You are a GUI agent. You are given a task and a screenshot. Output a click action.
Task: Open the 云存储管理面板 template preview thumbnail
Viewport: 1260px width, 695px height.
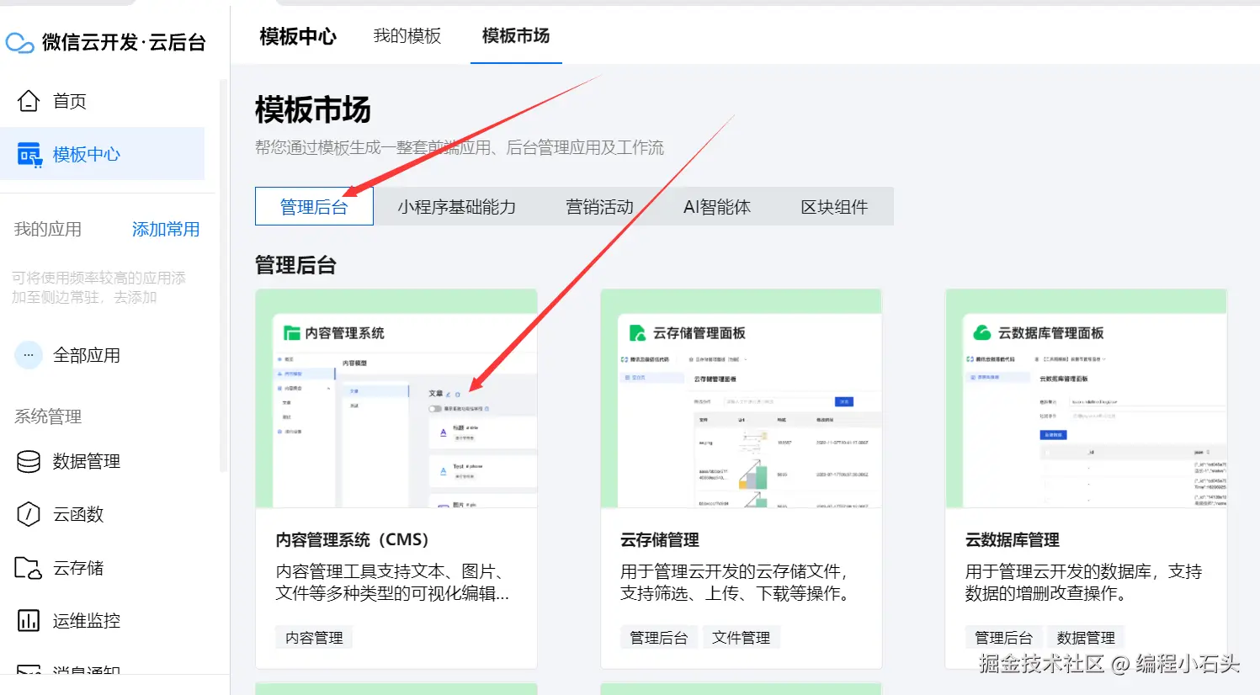tap(742, 399)
